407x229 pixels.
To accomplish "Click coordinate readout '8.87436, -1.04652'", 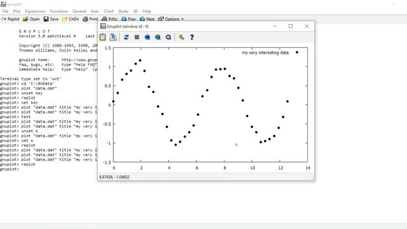I will click(x=114, y=177).
